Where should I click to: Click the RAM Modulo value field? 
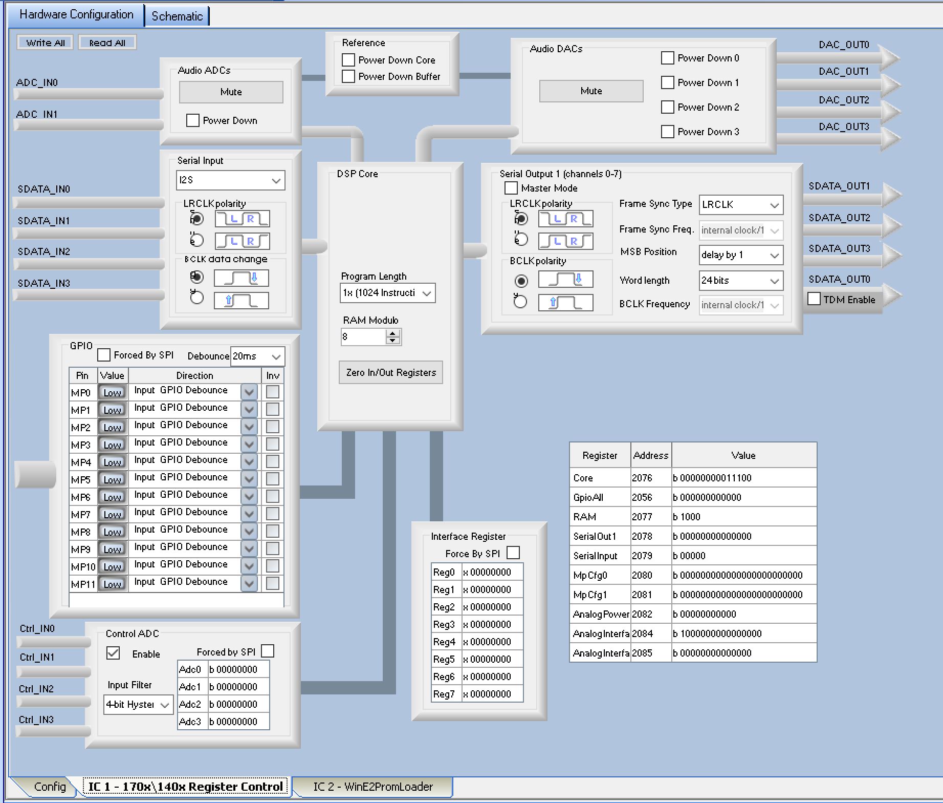pos(363,337)
